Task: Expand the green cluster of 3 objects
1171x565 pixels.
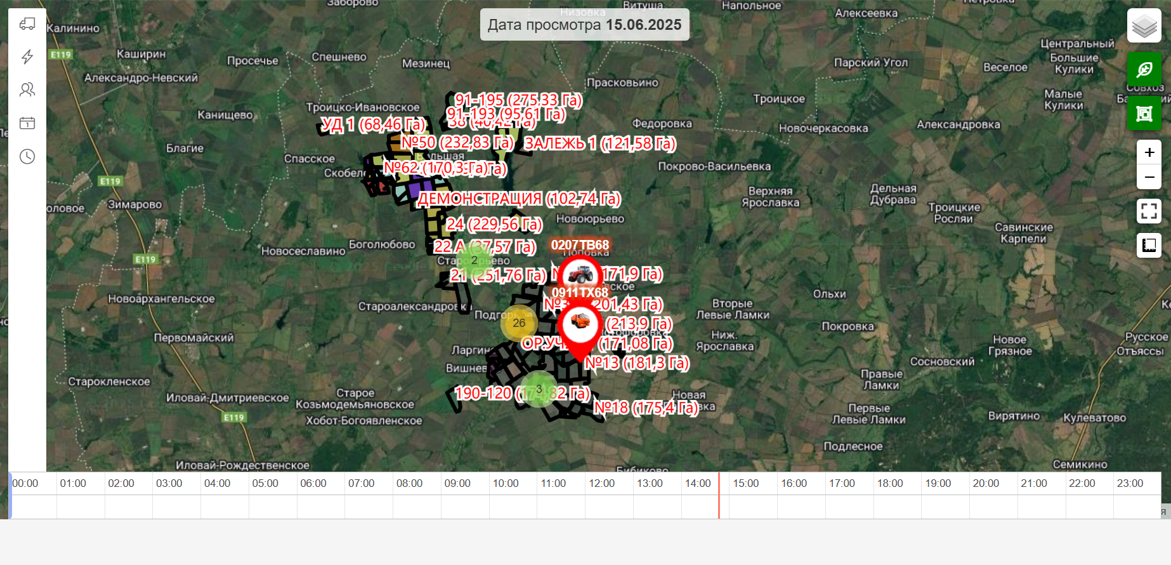Action: click(539, 389)
